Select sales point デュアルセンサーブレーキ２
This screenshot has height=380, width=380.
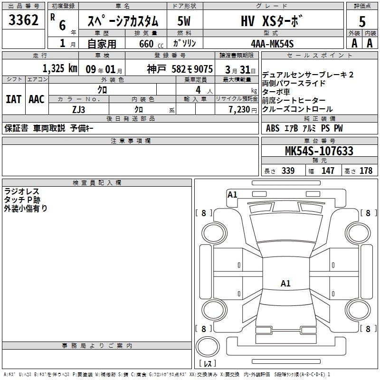pyautogui.click(x=308, y=75)
